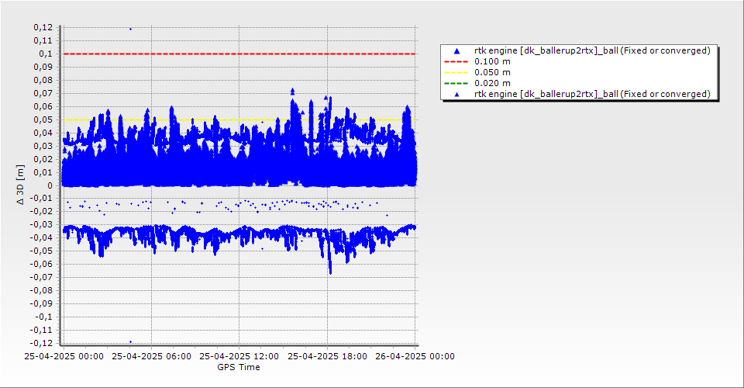Click the '-0,05' y-axis tick label

[41, 251]
